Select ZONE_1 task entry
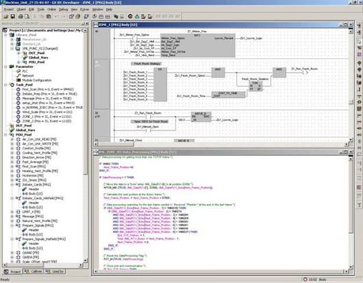The image size is (363, 283). click(x=47, y=116)
